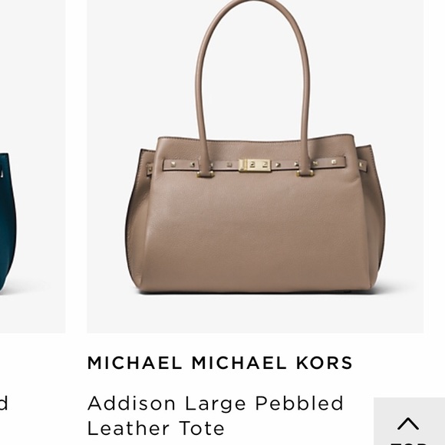The height and width of the screenshot is (445, 445).
Task: Select the word Addison in the product title
Action: (x=131, y=403)
